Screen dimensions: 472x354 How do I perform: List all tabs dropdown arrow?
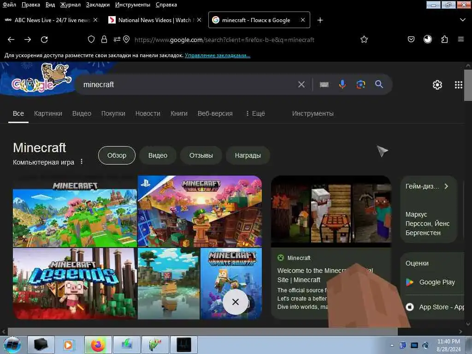pos(463,20)
